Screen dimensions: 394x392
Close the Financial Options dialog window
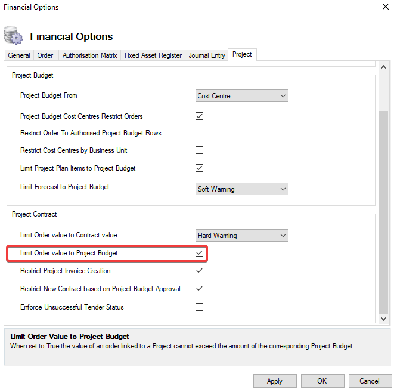pos(384,7)
